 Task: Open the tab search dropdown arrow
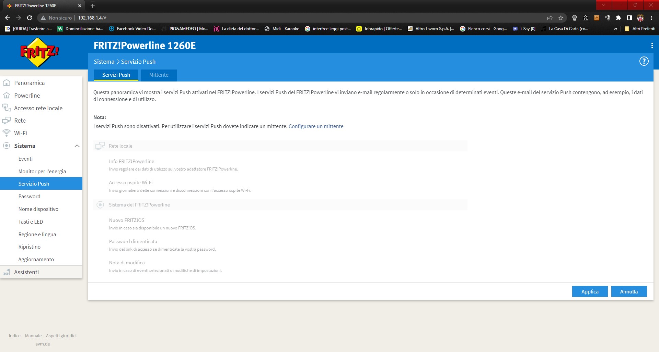click(604, 5)
